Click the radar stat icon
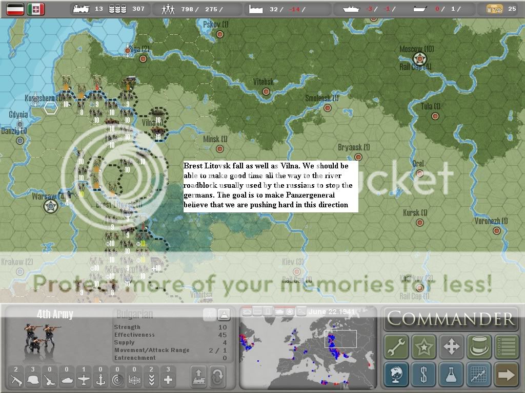The image size is (525, 393). coord(117,380)
